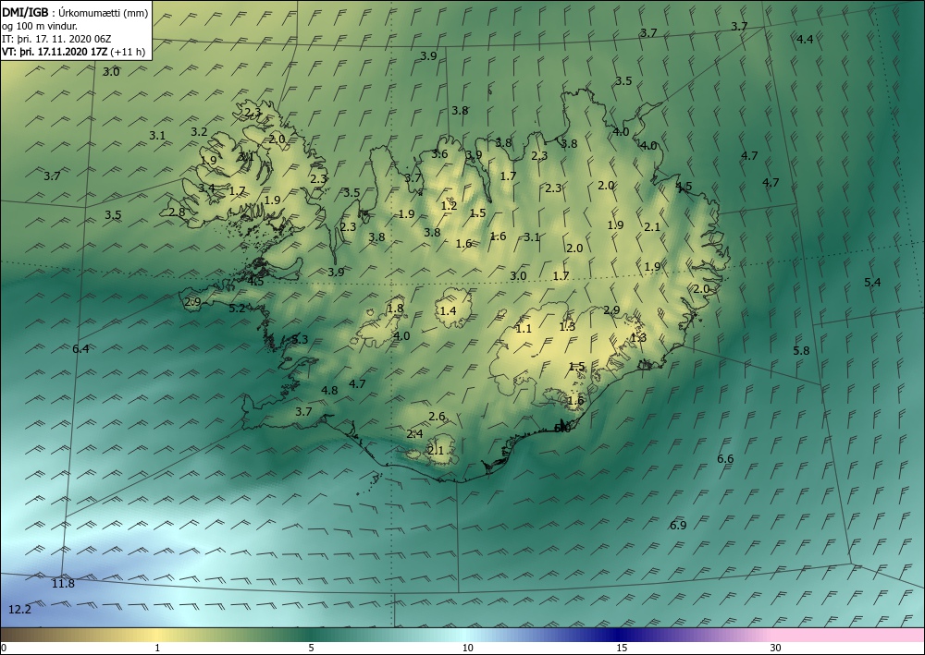Click the 5.8 value on the map
The image size is (925, 655).
tap(801, 350)
